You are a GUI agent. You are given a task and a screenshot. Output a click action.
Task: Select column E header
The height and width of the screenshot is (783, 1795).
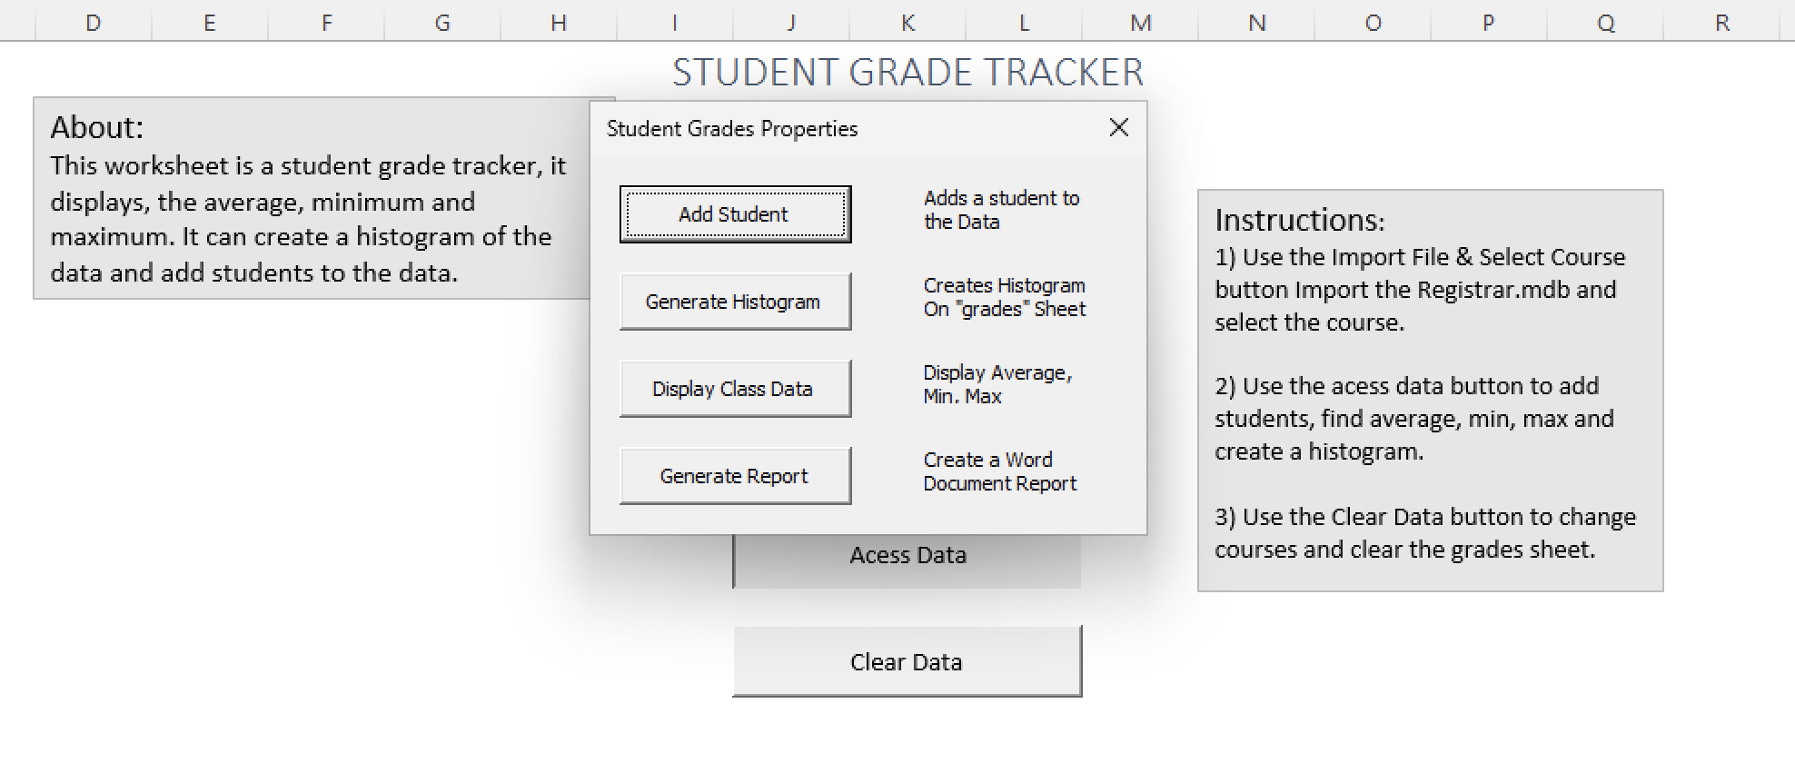(210, 23)
